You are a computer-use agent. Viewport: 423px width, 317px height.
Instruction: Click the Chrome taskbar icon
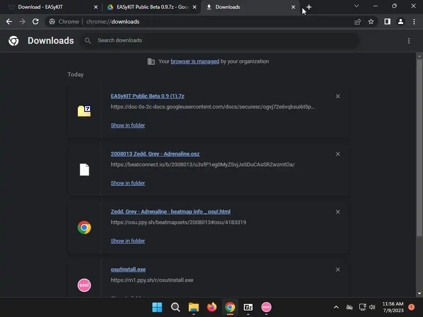tap(230, 307)
